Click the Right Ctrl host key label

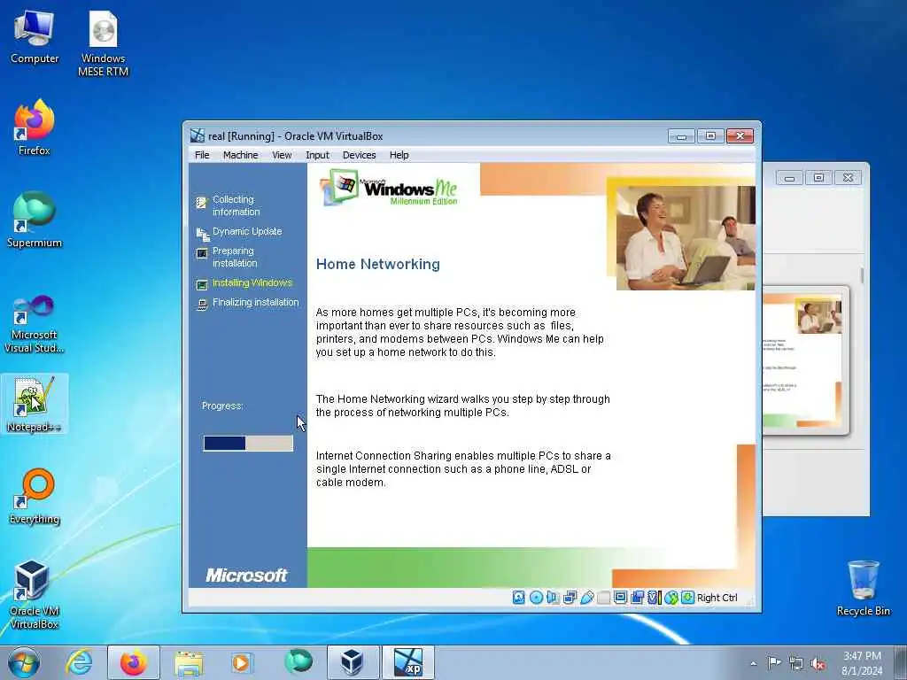(x=717, y=598)
